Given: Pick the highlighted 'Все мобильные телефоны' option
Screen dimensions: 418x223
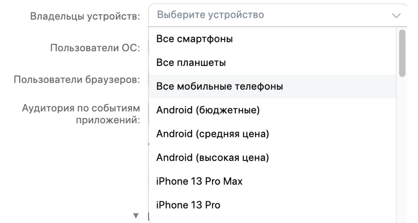Looking at the screenshot, I should tap(220, 87).
